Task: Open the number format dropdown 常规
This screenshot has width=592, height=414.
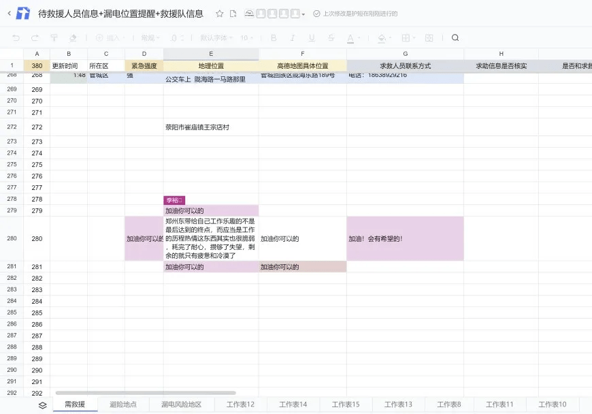Action: (x=150, y=37)
